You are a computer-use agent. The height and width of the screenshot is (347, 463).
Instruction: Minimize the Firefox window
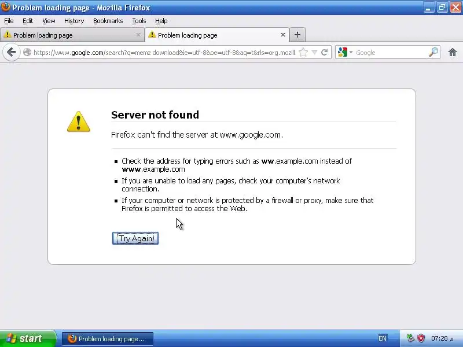pos(428,7)
